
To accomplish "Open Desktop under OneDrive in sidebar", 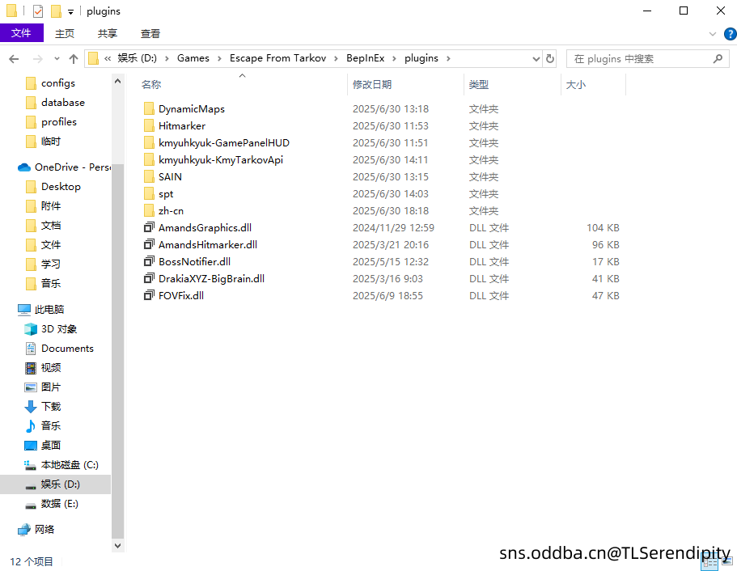I will (x=61, y=187).
